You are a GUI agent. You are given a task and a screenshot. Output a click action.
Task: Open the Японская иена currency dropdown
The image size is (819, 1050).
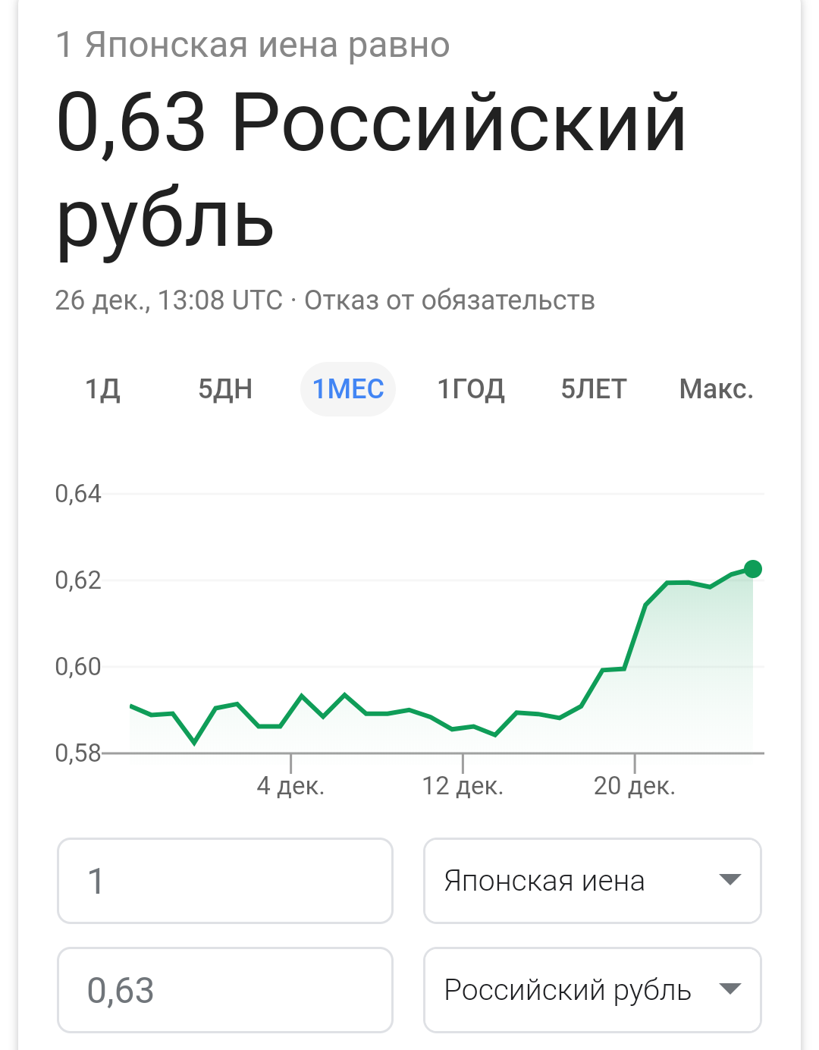point(592,881)
